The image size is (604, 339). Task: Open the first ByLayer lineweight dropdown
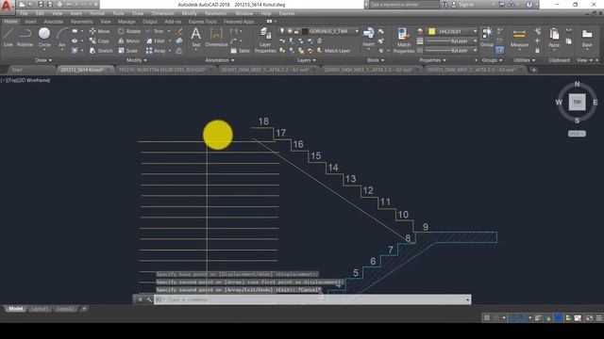click(x=452, y=40)
